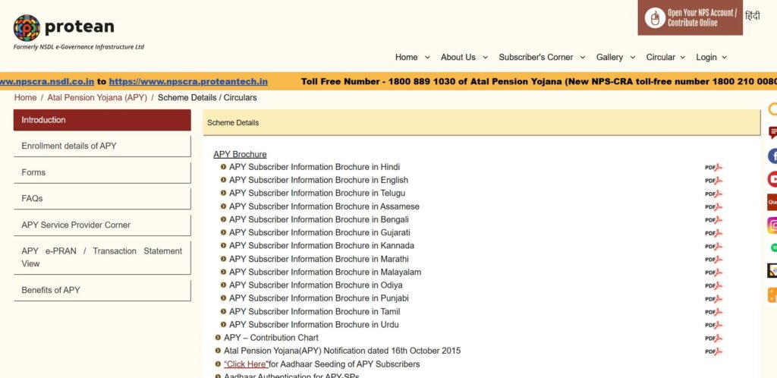Image resolution: width=777 pixels, height=378 pixels.
Task: Click the mouse icon in NPS account banner
Action: [x=655, y=17]
